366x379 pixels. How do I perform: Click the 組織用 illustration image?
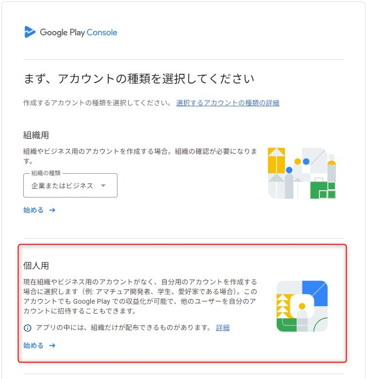(301, 173)
